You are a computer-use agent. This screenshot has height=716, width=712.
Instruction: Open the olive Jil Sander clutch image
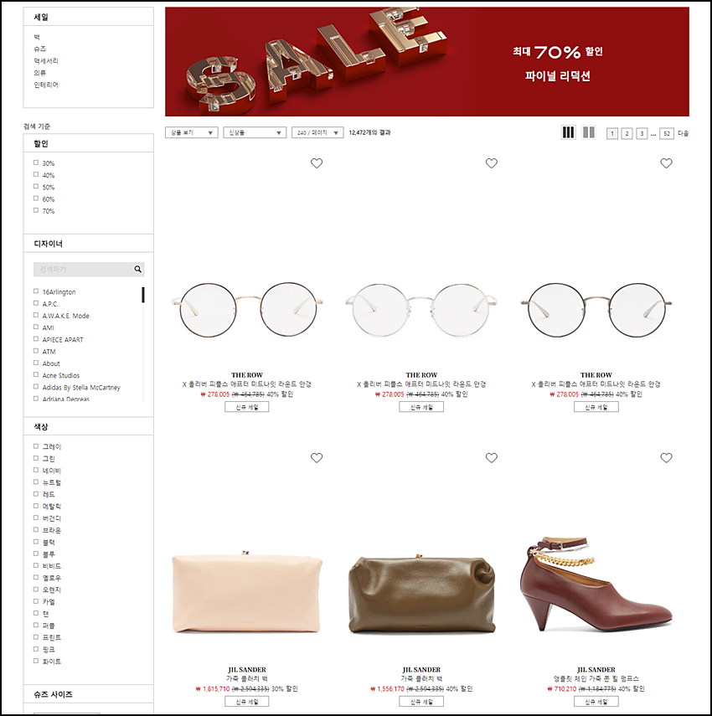click(421, 594)
